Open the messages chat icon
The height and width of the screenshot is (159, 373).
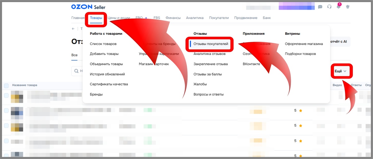pyautogui.click(x=320, y=7)
